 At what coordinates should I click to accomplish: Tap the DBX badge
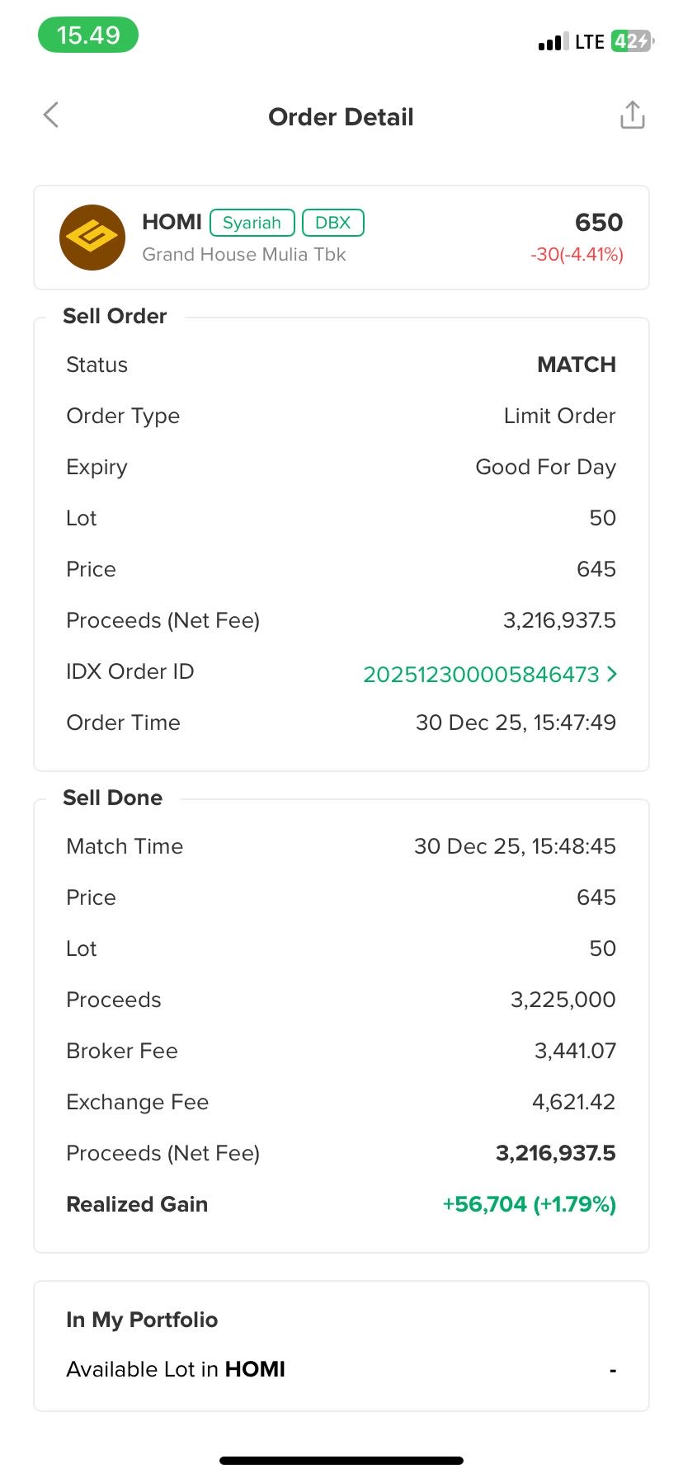click(x=332, y=223)
